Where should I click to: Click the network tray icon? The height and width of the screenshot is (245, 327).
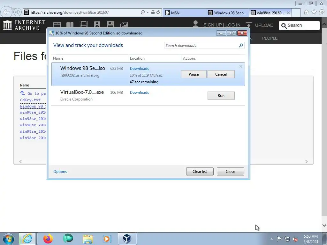(287, 239)
